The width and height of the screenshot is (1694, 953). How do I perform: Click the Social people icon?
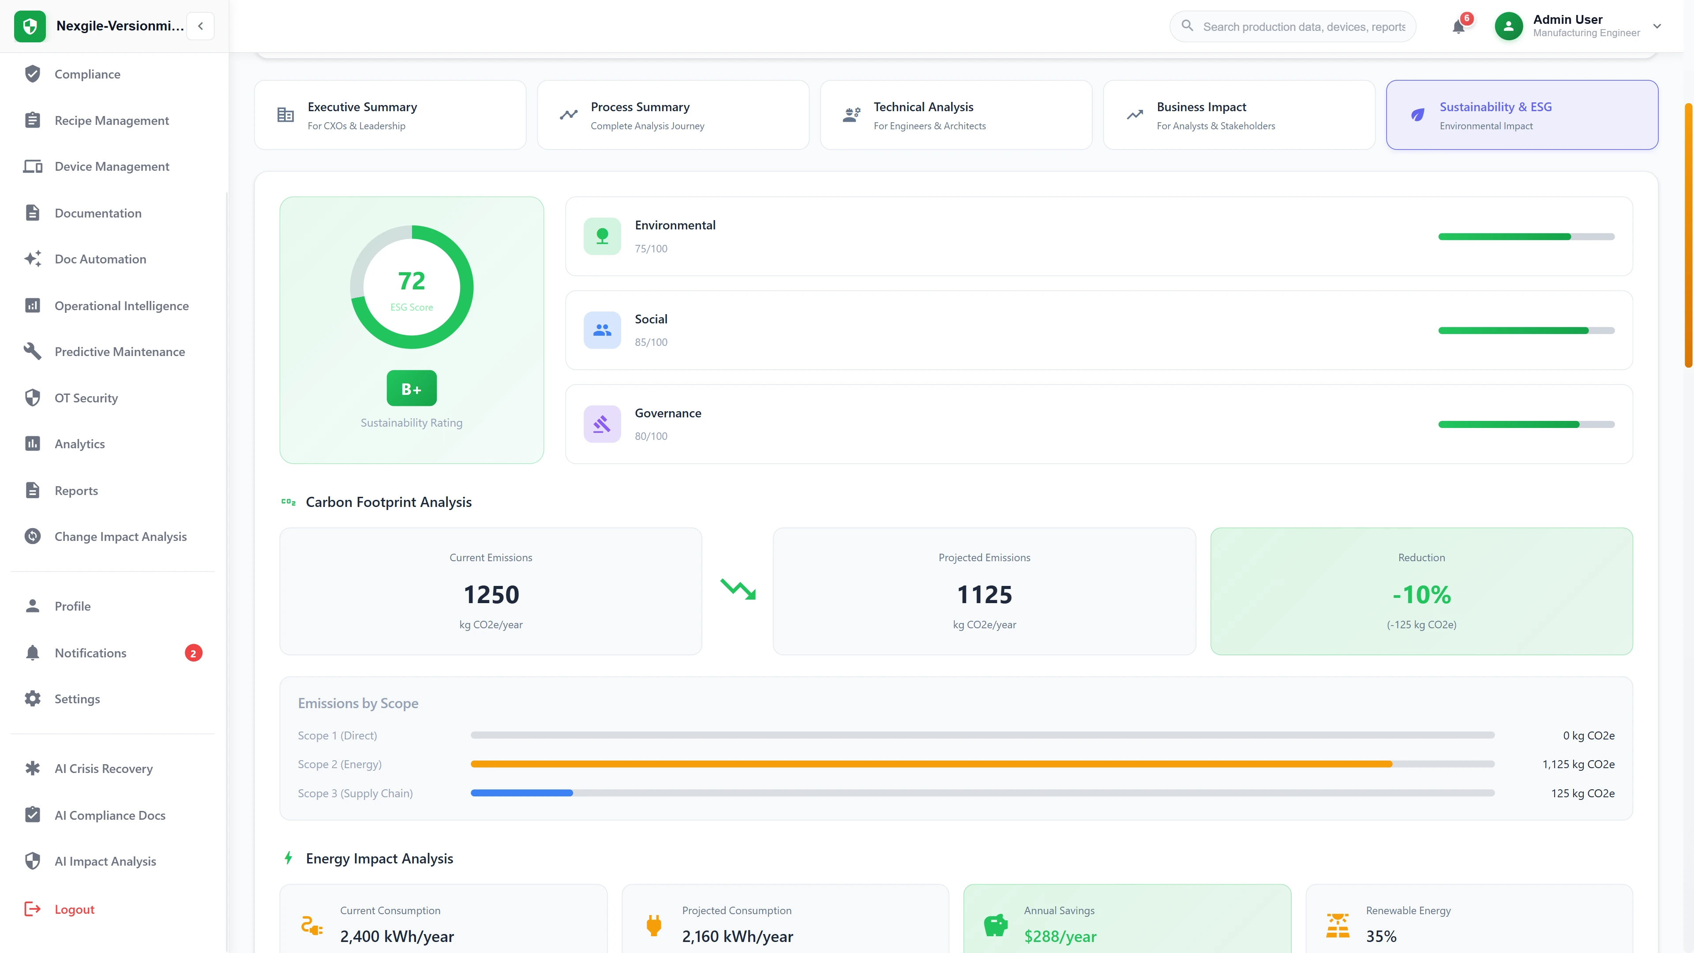[602, 330]
